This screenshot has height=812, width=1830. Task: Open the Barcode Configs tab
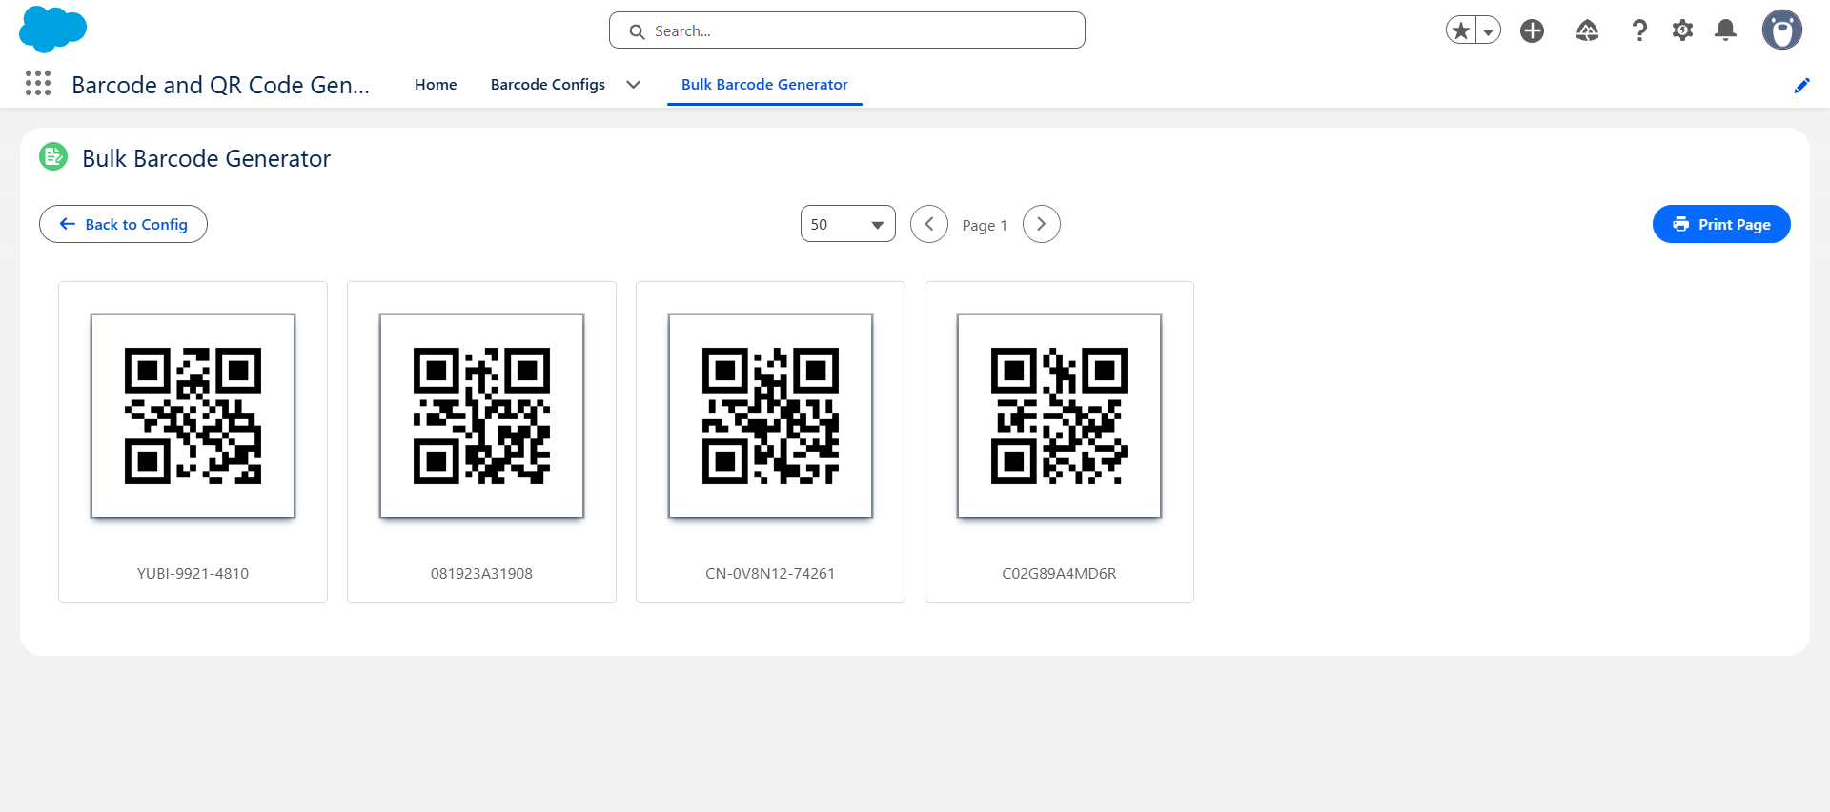[548, 85]
